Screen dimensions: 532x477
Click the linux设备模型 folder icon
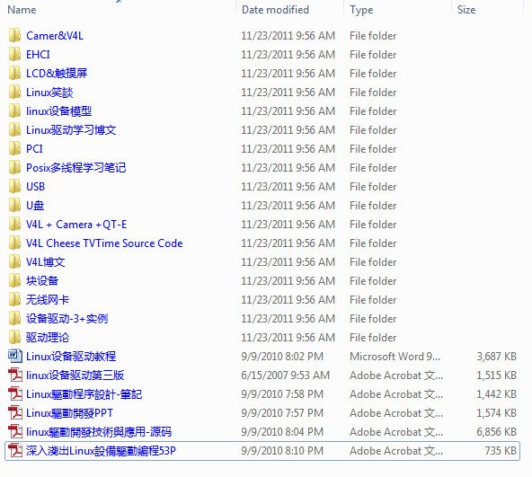pyautogui.click(x=14, y=110)
